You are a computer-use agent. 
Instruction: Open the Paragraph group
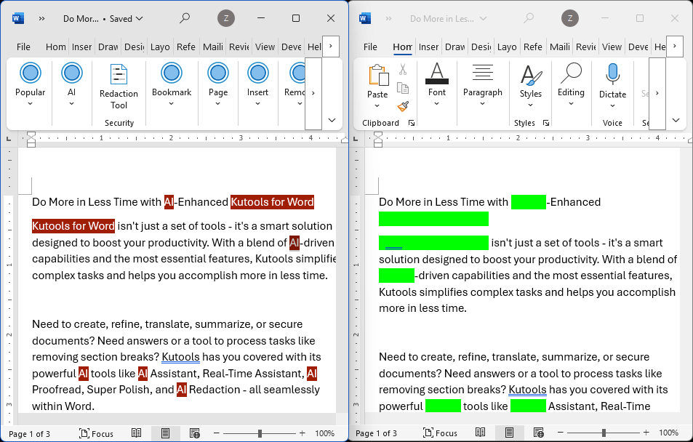[483, 85]
